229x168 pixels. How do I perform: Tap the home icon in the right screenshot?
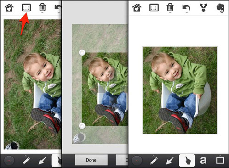tap(137, 8)
